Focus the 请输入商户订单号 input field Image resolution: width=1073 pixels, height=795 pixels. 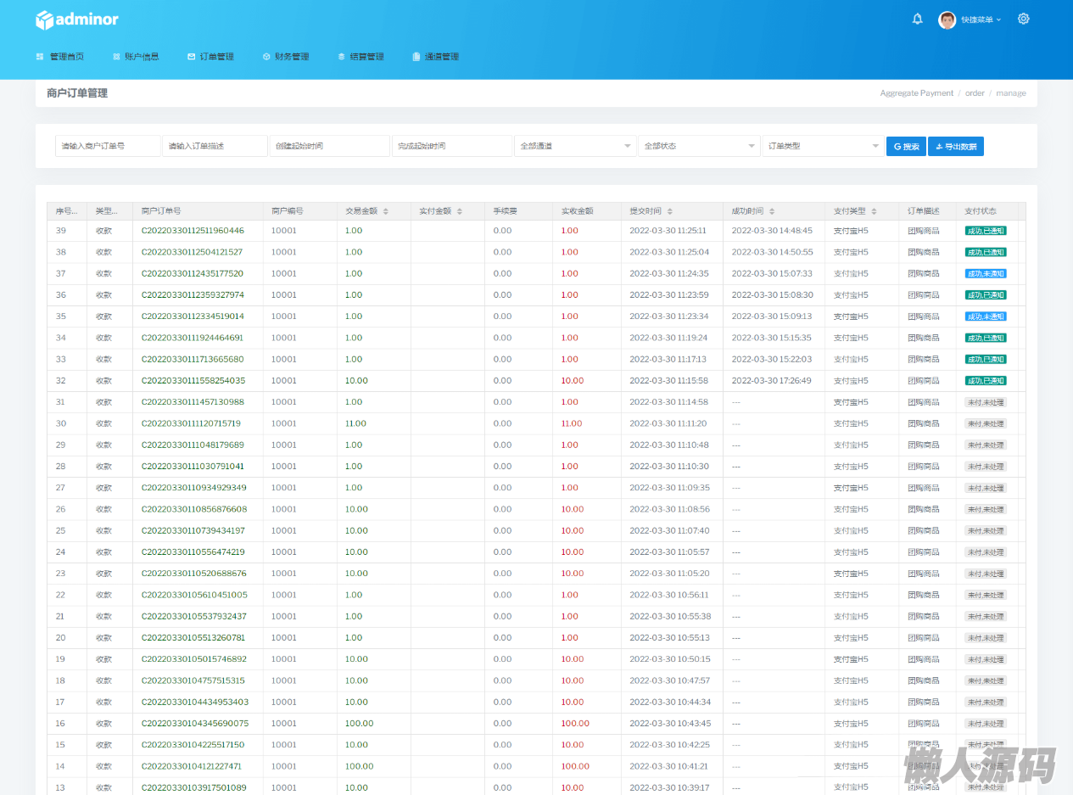(108, 146)
